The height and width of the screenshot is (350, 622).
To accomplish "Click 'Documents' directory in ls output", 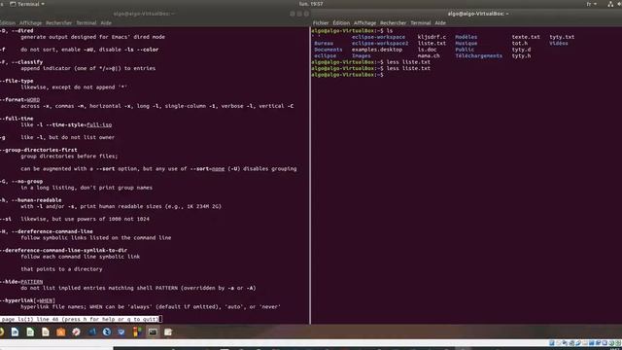I will tap(328, 50).
